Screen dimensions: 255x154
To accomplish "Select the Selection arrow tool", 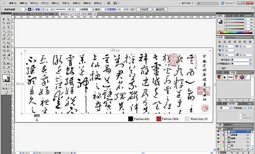I will [4, 20].
